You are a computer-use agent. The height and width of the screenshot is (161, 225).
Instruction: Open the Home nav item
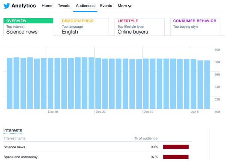(x=47, y=6)
